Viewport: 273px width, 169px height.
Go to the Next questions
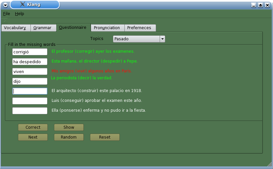33,137
